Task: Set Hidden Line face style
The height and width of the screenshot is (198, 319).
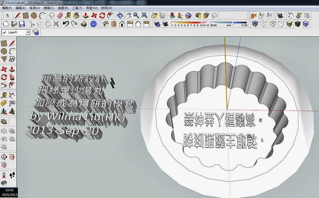Action: tap(281, 24)
